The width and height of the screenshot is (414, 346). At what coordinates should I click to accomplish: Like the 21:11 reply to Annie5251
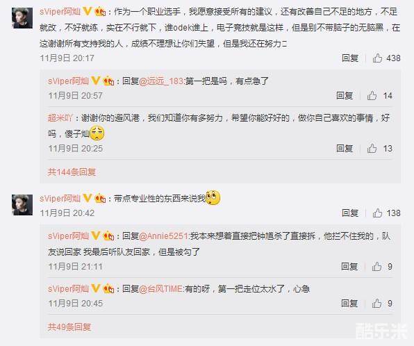point(376,267)
